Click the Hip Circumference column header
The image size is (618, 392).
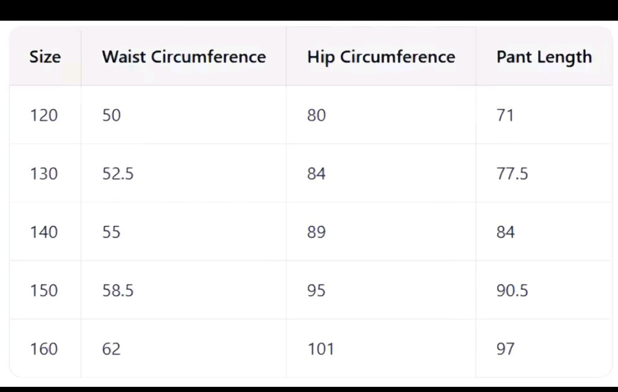click(x=381, y=57)
